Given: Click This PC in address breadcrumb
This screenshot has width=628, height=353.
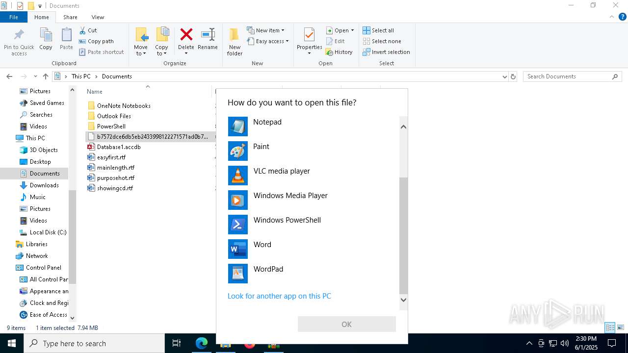Looking at the screenshot, I should click(81, 76).
